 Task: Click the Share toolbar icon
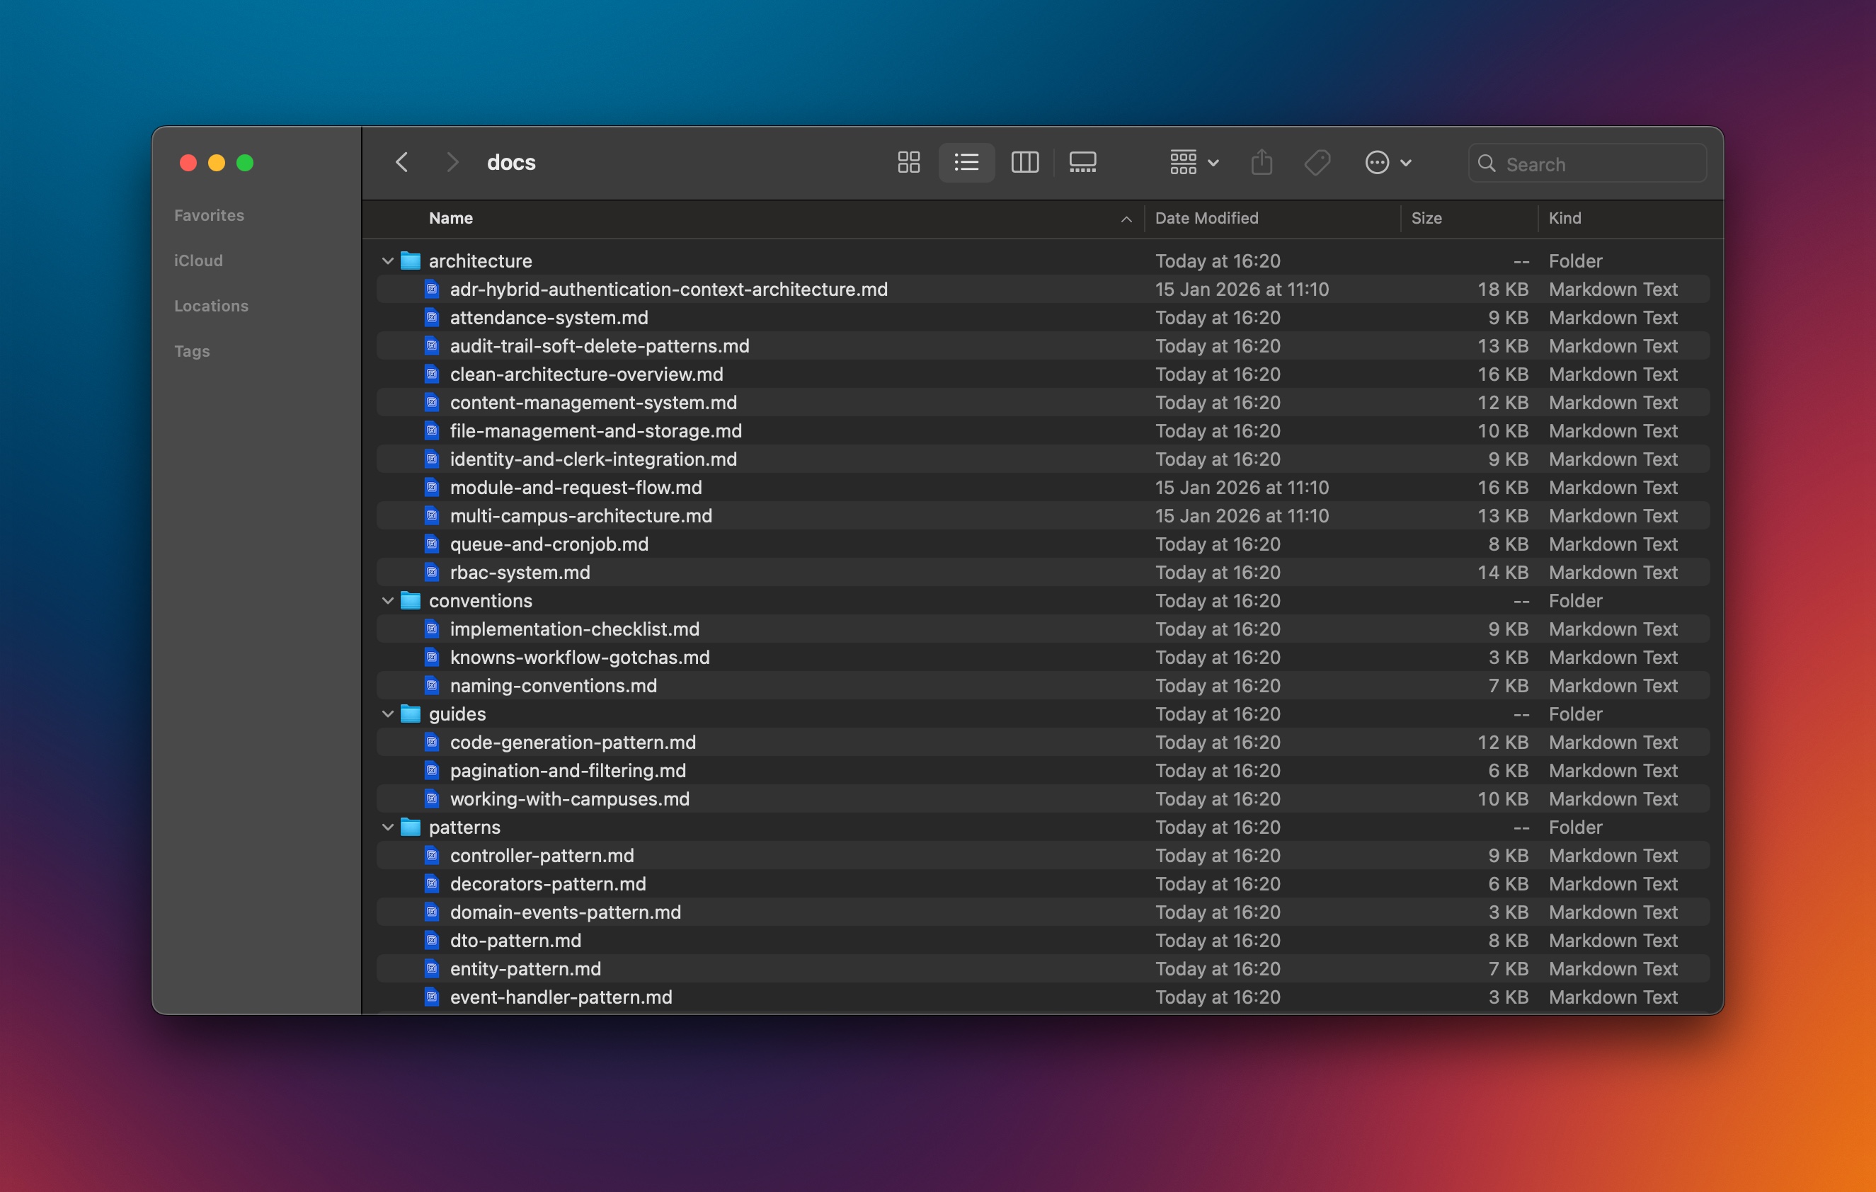coord(1262,163)
